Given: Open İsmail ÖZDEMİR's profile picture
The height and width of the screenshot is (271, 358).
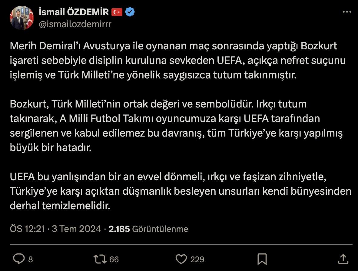Looking at the screenshot, I should point(22,18).
